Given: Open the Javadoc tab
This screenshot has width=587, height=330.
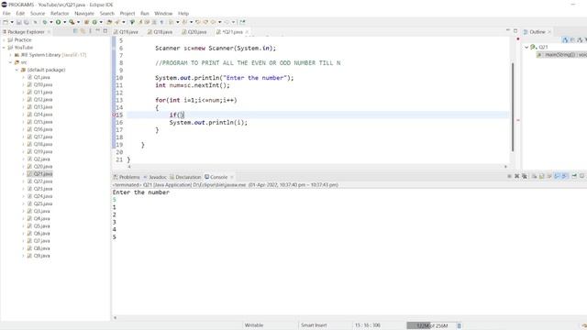Looking at the screenshot, I should click(x=155, y=177).
